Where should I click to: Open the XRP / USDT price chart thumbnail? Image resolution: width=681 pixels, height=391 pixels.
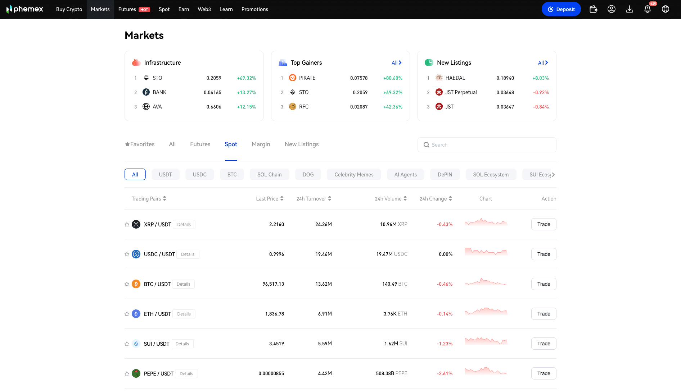point(486,222)
